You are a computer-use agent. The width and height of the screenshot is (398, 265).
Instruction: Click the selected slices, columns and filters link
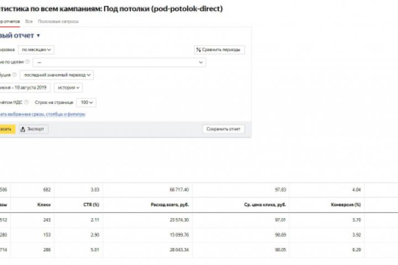click(43, 114)
